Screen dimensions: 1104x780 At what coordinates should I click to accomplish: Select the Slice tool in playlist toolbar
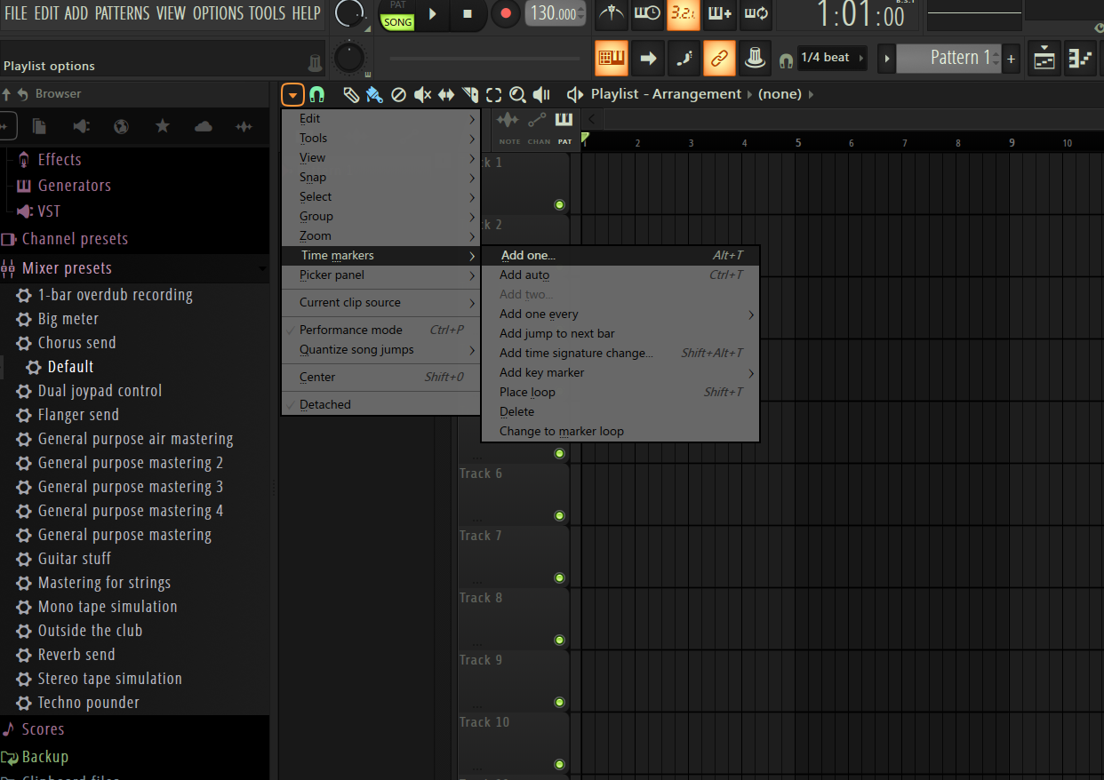click(x=470, y=94)
